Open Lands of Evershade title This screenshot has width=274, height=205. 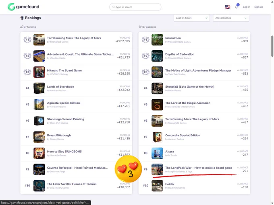[x=60, y=87]
